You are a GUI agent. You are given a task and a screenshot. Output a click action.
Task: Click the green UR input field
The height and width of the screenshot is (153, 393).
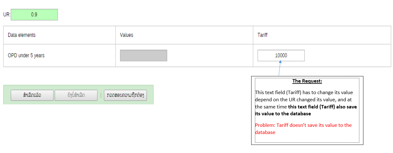pyautogui.click(x=34, y=15)
